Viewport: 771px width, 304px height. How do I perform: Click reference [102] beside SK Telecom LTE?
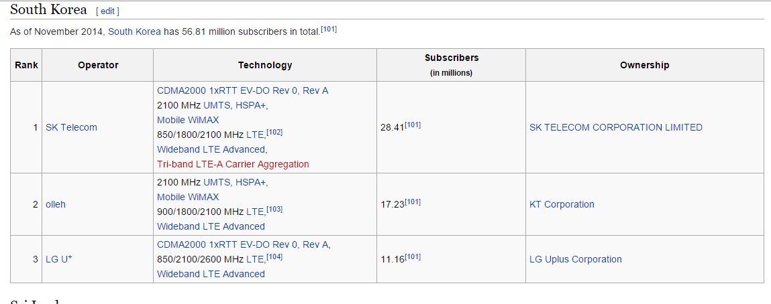pyautogui.click(x=274, y=133)
